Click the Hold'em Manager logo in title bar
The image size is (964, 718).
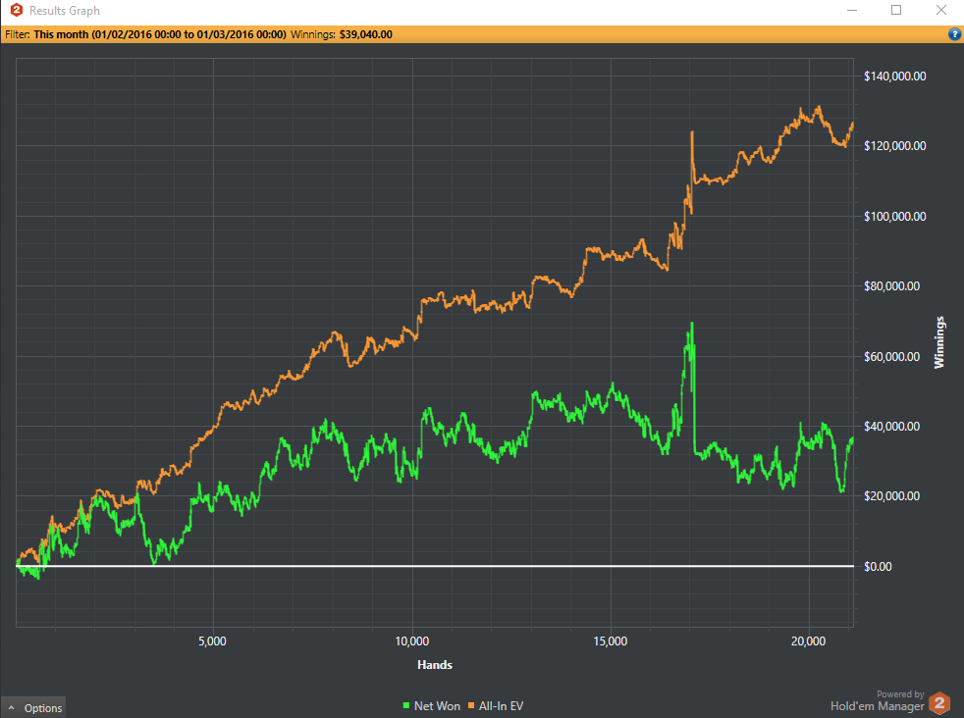pyautogui.click(x=17, y=11)
